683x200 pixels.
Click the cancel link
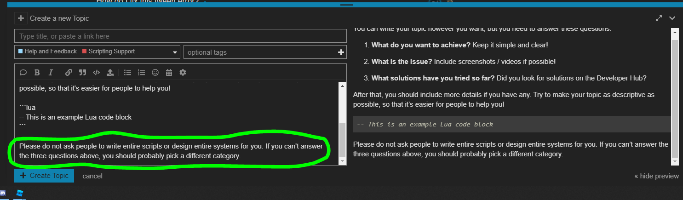(92, 176)
